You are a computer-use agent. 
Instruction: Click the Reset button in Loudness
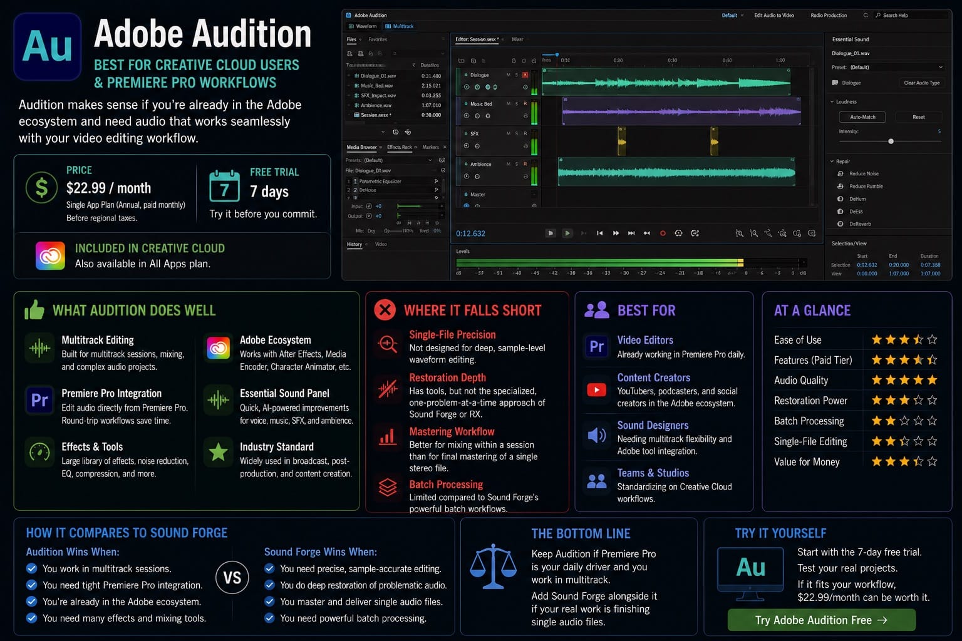[919, 117]
